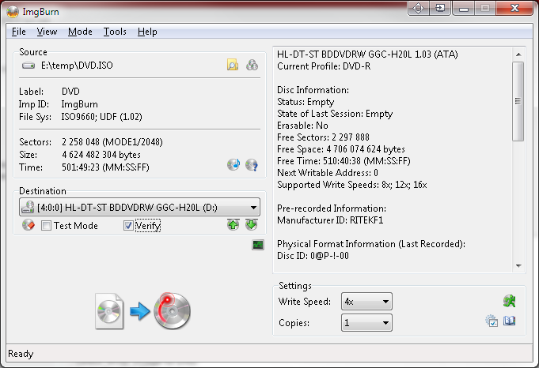The width and height of the screenshot is (539, 368).
Task: Click the File Sys value ISO9660; UDF (1.02)
Action: pyautogui.click(x=101, y=117)
